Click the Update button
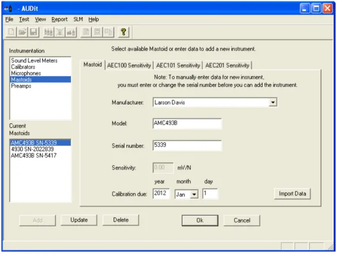This screenshot has height=256, width=337. [x=79, y=220]
